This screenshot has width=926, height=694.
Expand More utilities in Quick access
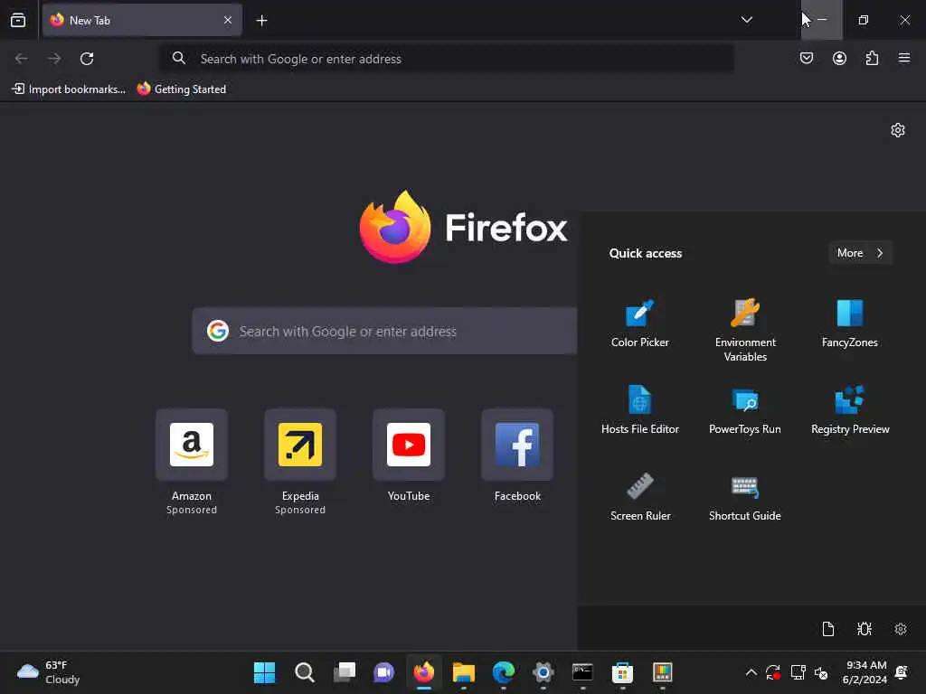coord(860,253)
